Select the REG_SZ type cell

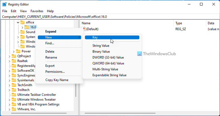pyautogui.click(x=181, y=29)
